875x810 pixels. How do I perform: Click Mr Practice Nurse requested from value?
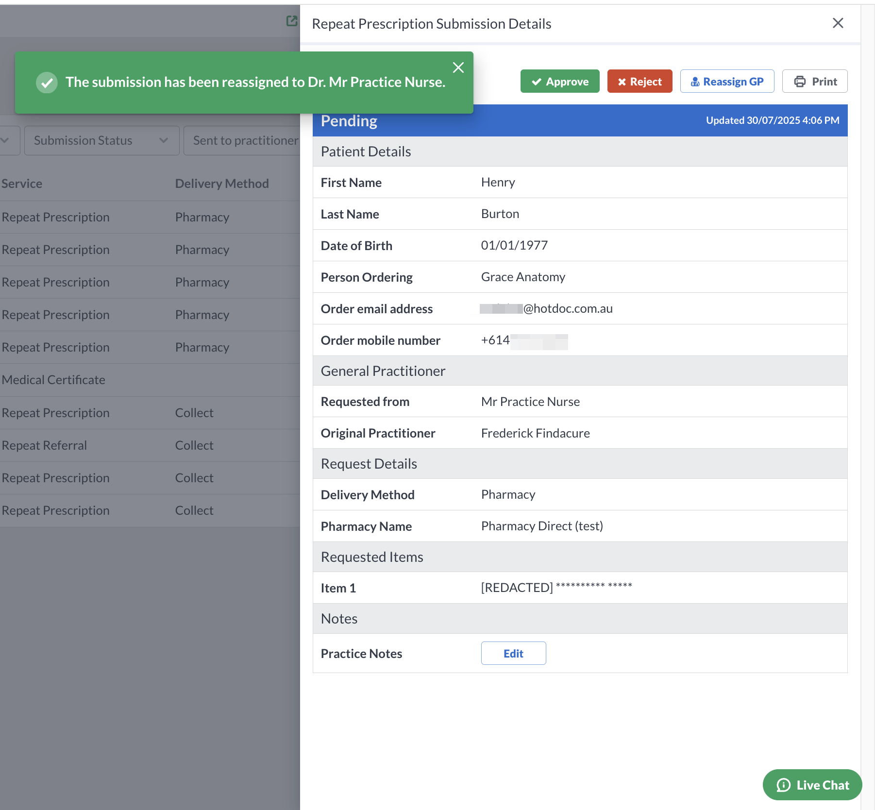pyautogui.click(x=530, y=402)
